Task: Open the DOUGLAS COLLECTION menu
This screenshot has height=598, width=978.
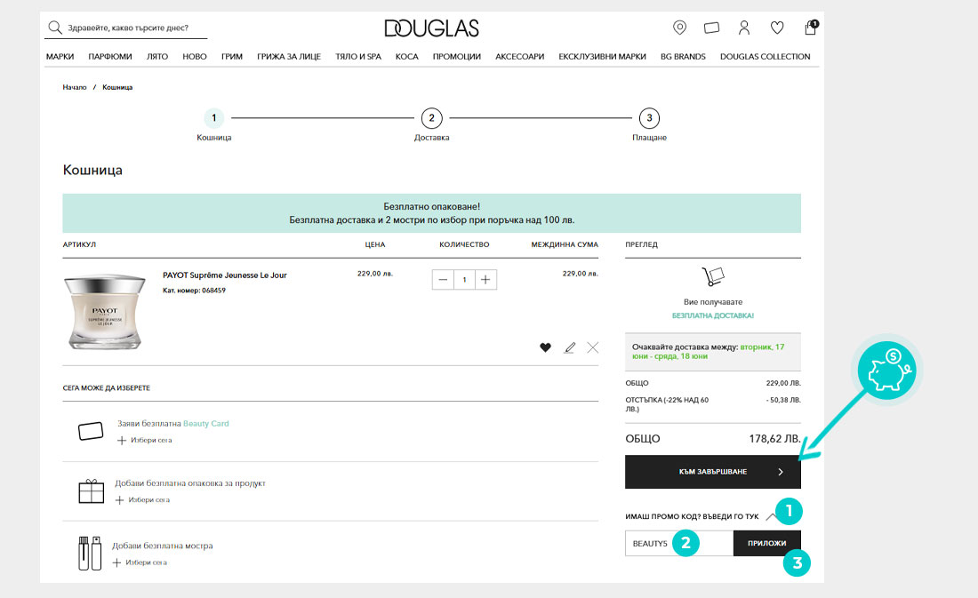Action: [x=765, y=56]
